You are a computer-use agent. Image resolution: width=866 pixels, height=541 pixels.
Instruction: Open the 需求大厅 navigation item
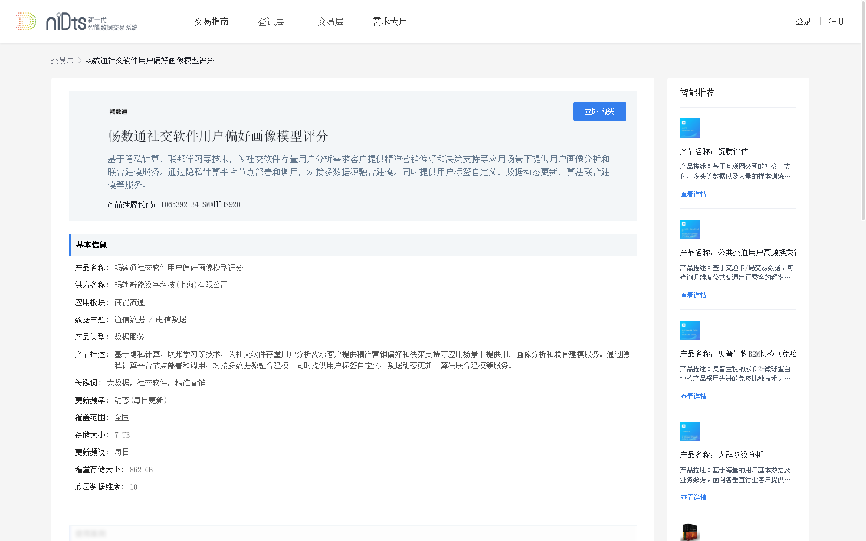[390, 22]
